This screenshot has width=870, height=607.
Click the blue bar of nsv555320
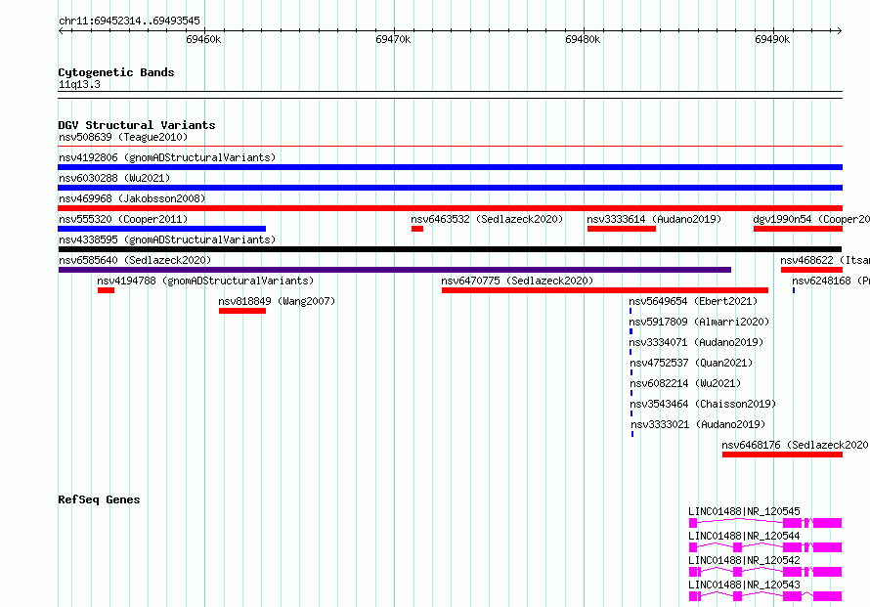[162, 229]
